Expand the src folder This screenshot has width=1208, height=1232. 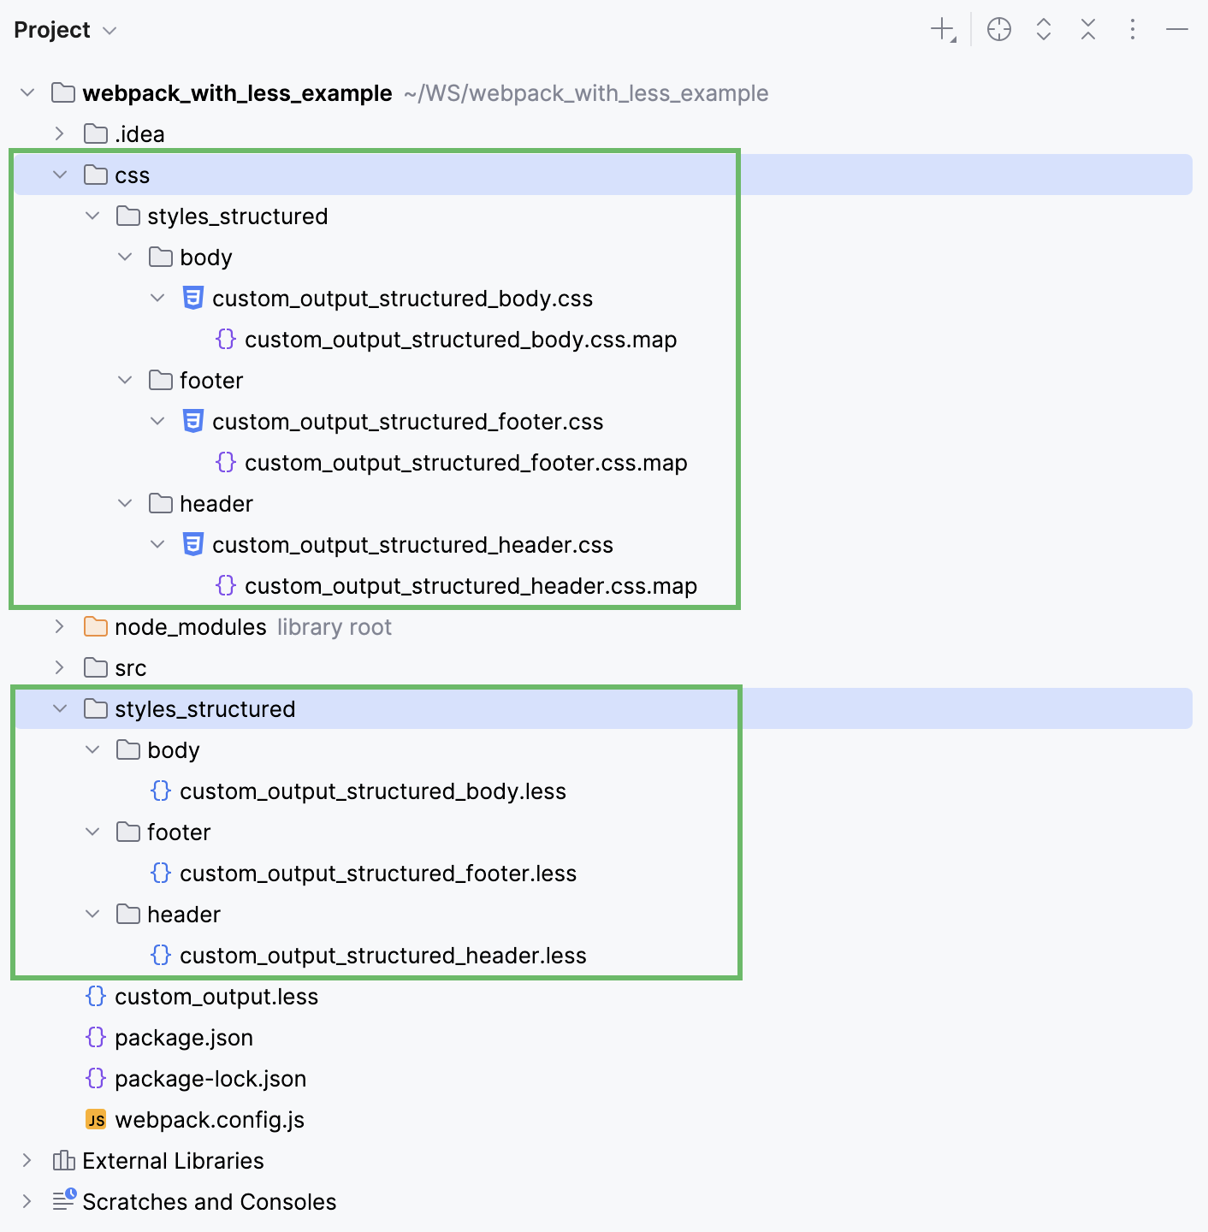pyautogui.click(x=59, y=667)
